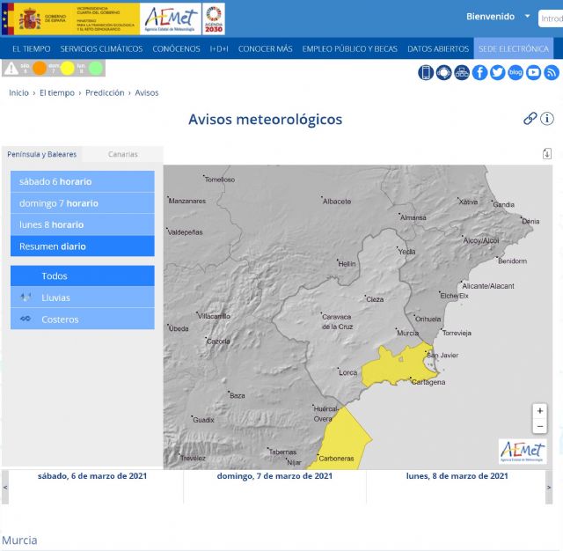This screenshot has width=563, height=551.
Task: Open the AEMET logo home link
Action: click(x=171, y=19)
